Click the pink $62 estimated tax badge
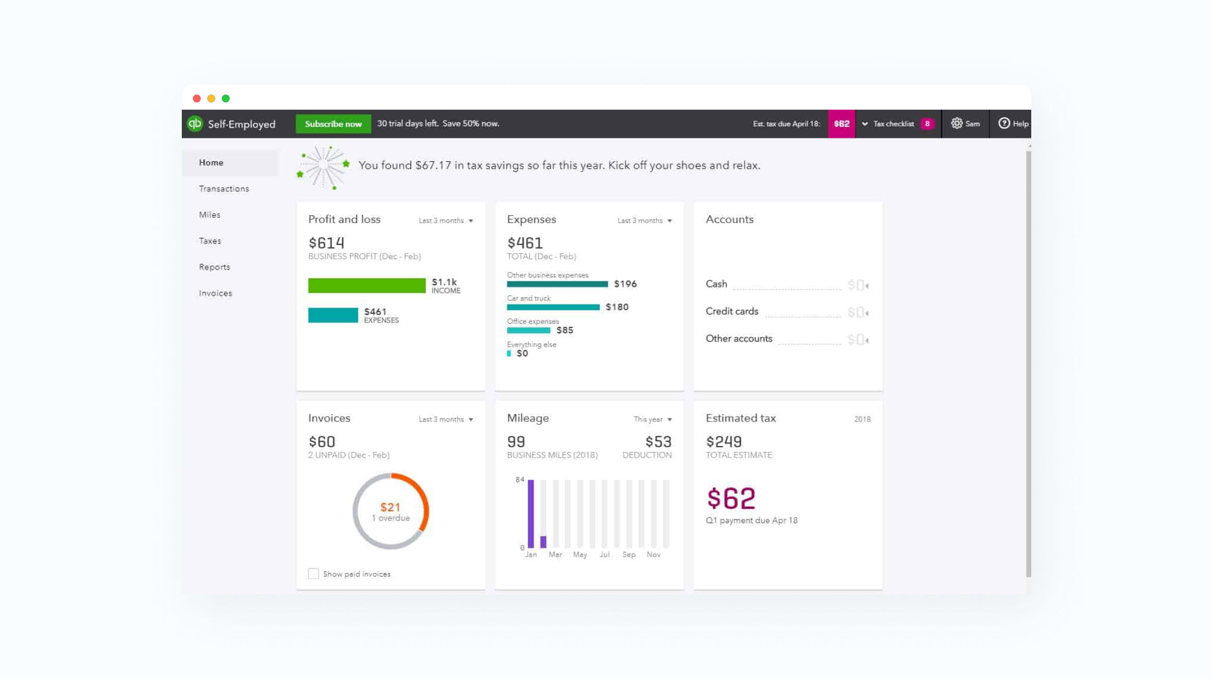 point(841,124)
